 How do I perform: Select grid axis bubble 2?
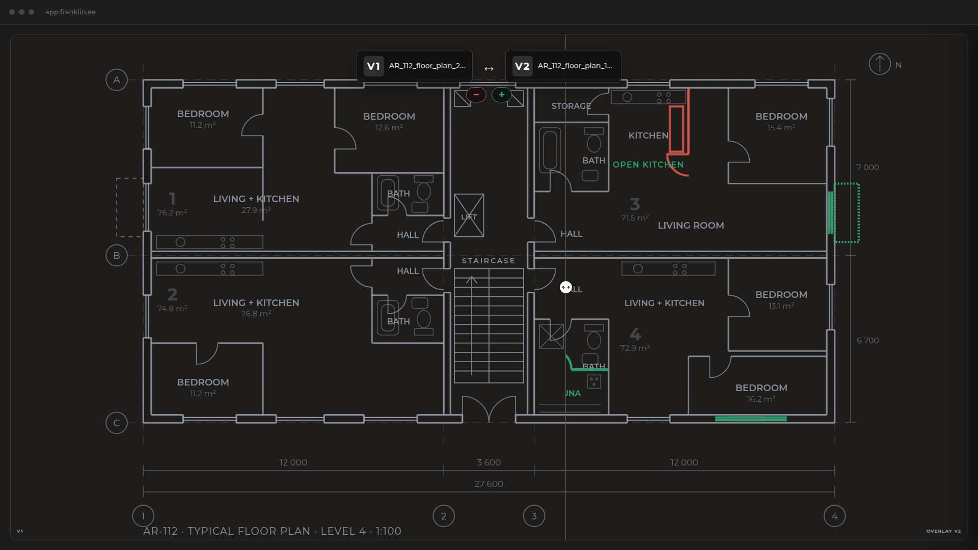[444, 516]
